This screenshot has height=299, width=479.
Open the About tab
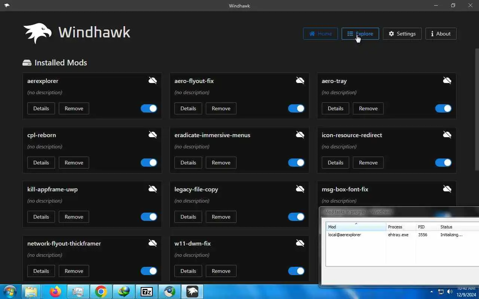[x=441, y=34]
